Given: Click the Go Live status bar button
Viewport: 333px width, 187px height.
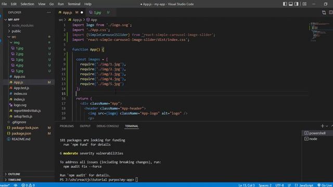Looking at the screenshot, I should [325, 185].
